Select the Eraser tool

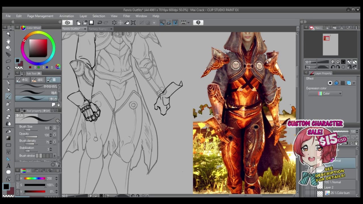pos(9,117)
